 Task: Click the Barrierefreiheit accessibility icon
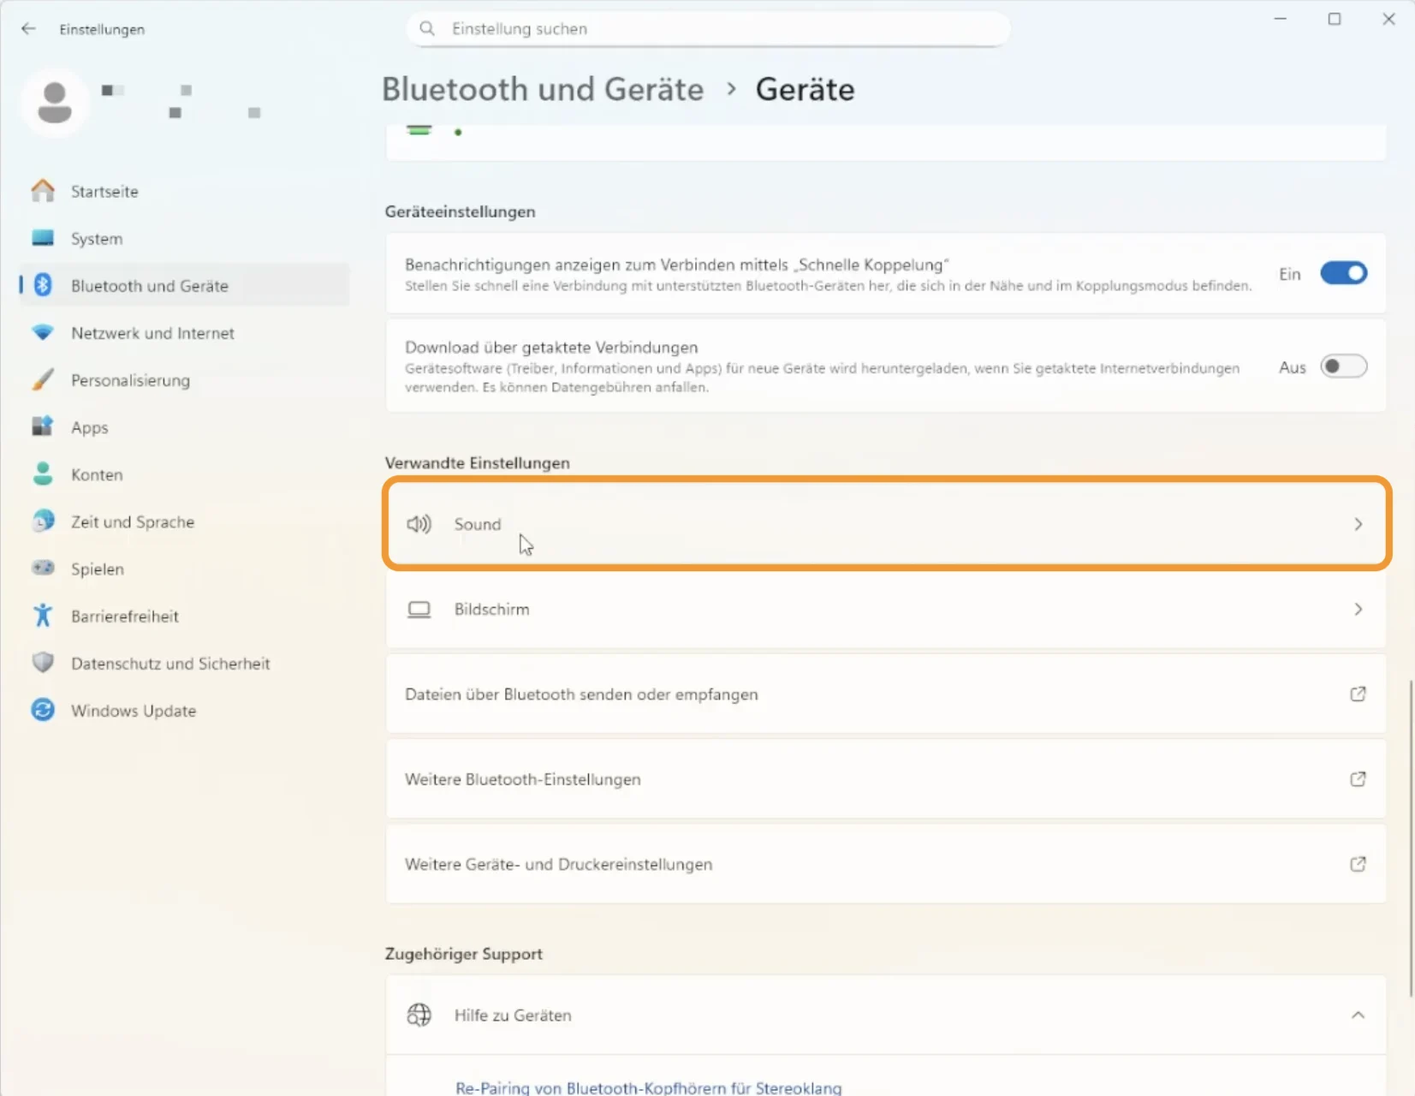click(x=43, y=616)
